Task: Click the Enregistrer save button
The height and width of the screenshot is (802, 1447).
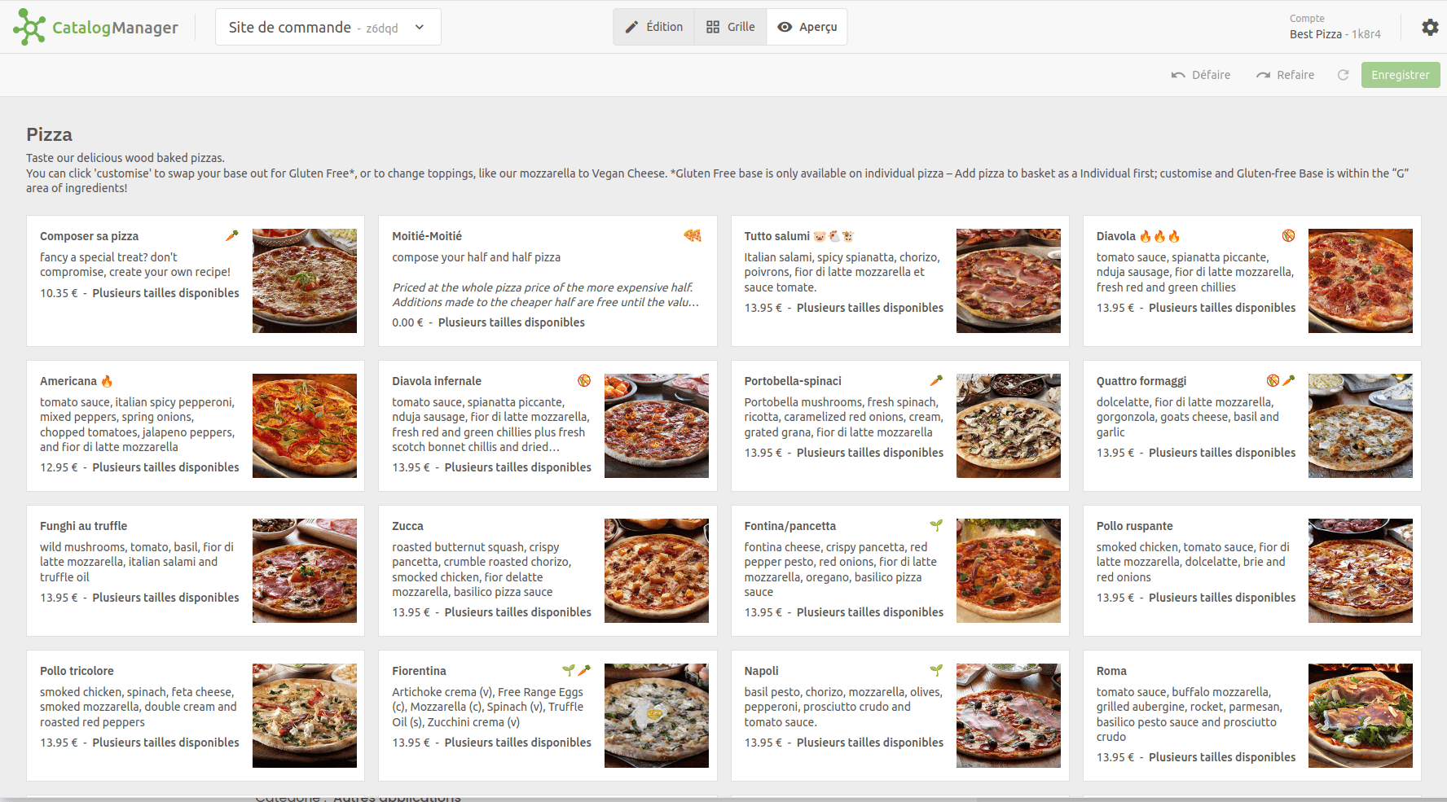Action: click(1401, 75)
